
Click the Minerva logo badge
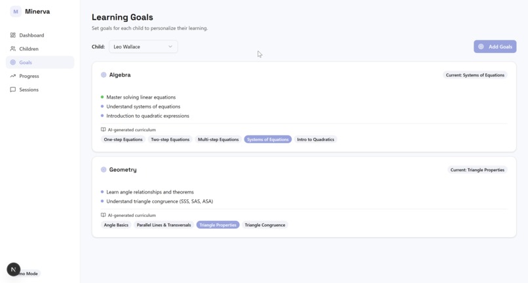pos(16,11)
